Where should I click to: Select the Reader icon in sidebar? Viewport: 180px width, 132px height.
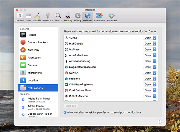23,35
